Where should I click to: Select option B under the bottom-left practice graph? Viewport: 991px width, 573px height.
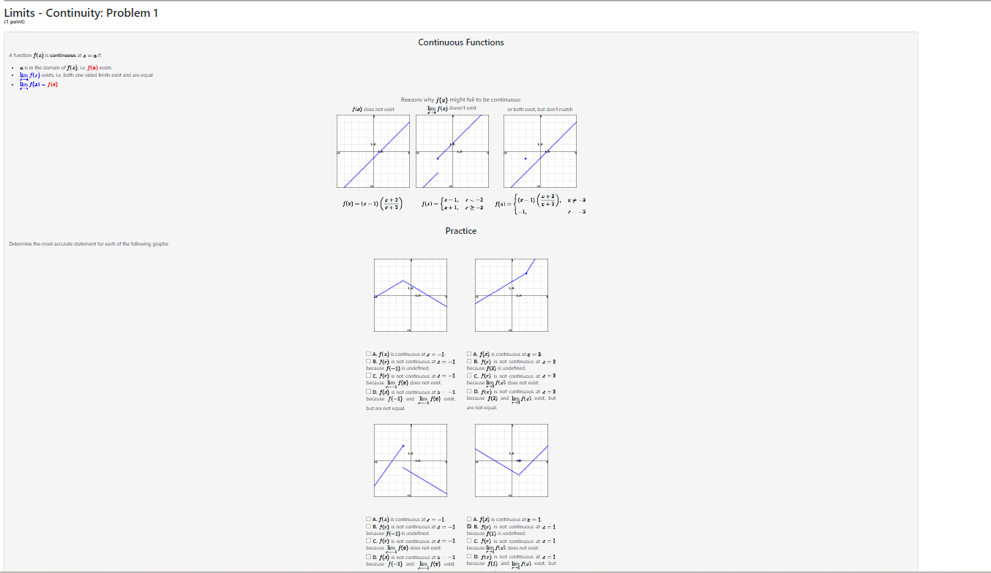click(368, 527)
